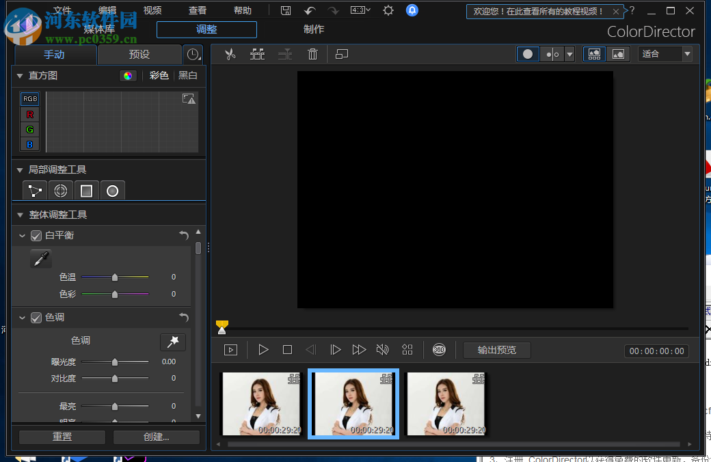The width and height of the screenshot is (711, 462).
Task: Select the mask brush local adjustment tool
Action: [34, 190]
